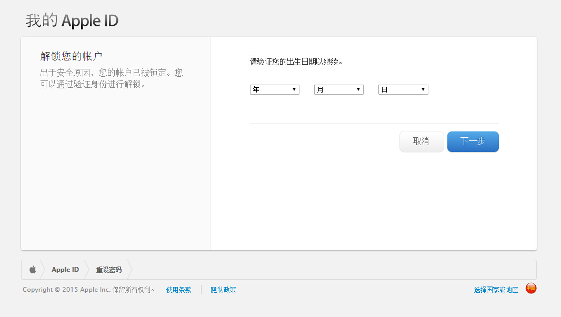Click the 下一步 next button
The height and width of the screenshot is (317, 561).
tap(473, 141)
